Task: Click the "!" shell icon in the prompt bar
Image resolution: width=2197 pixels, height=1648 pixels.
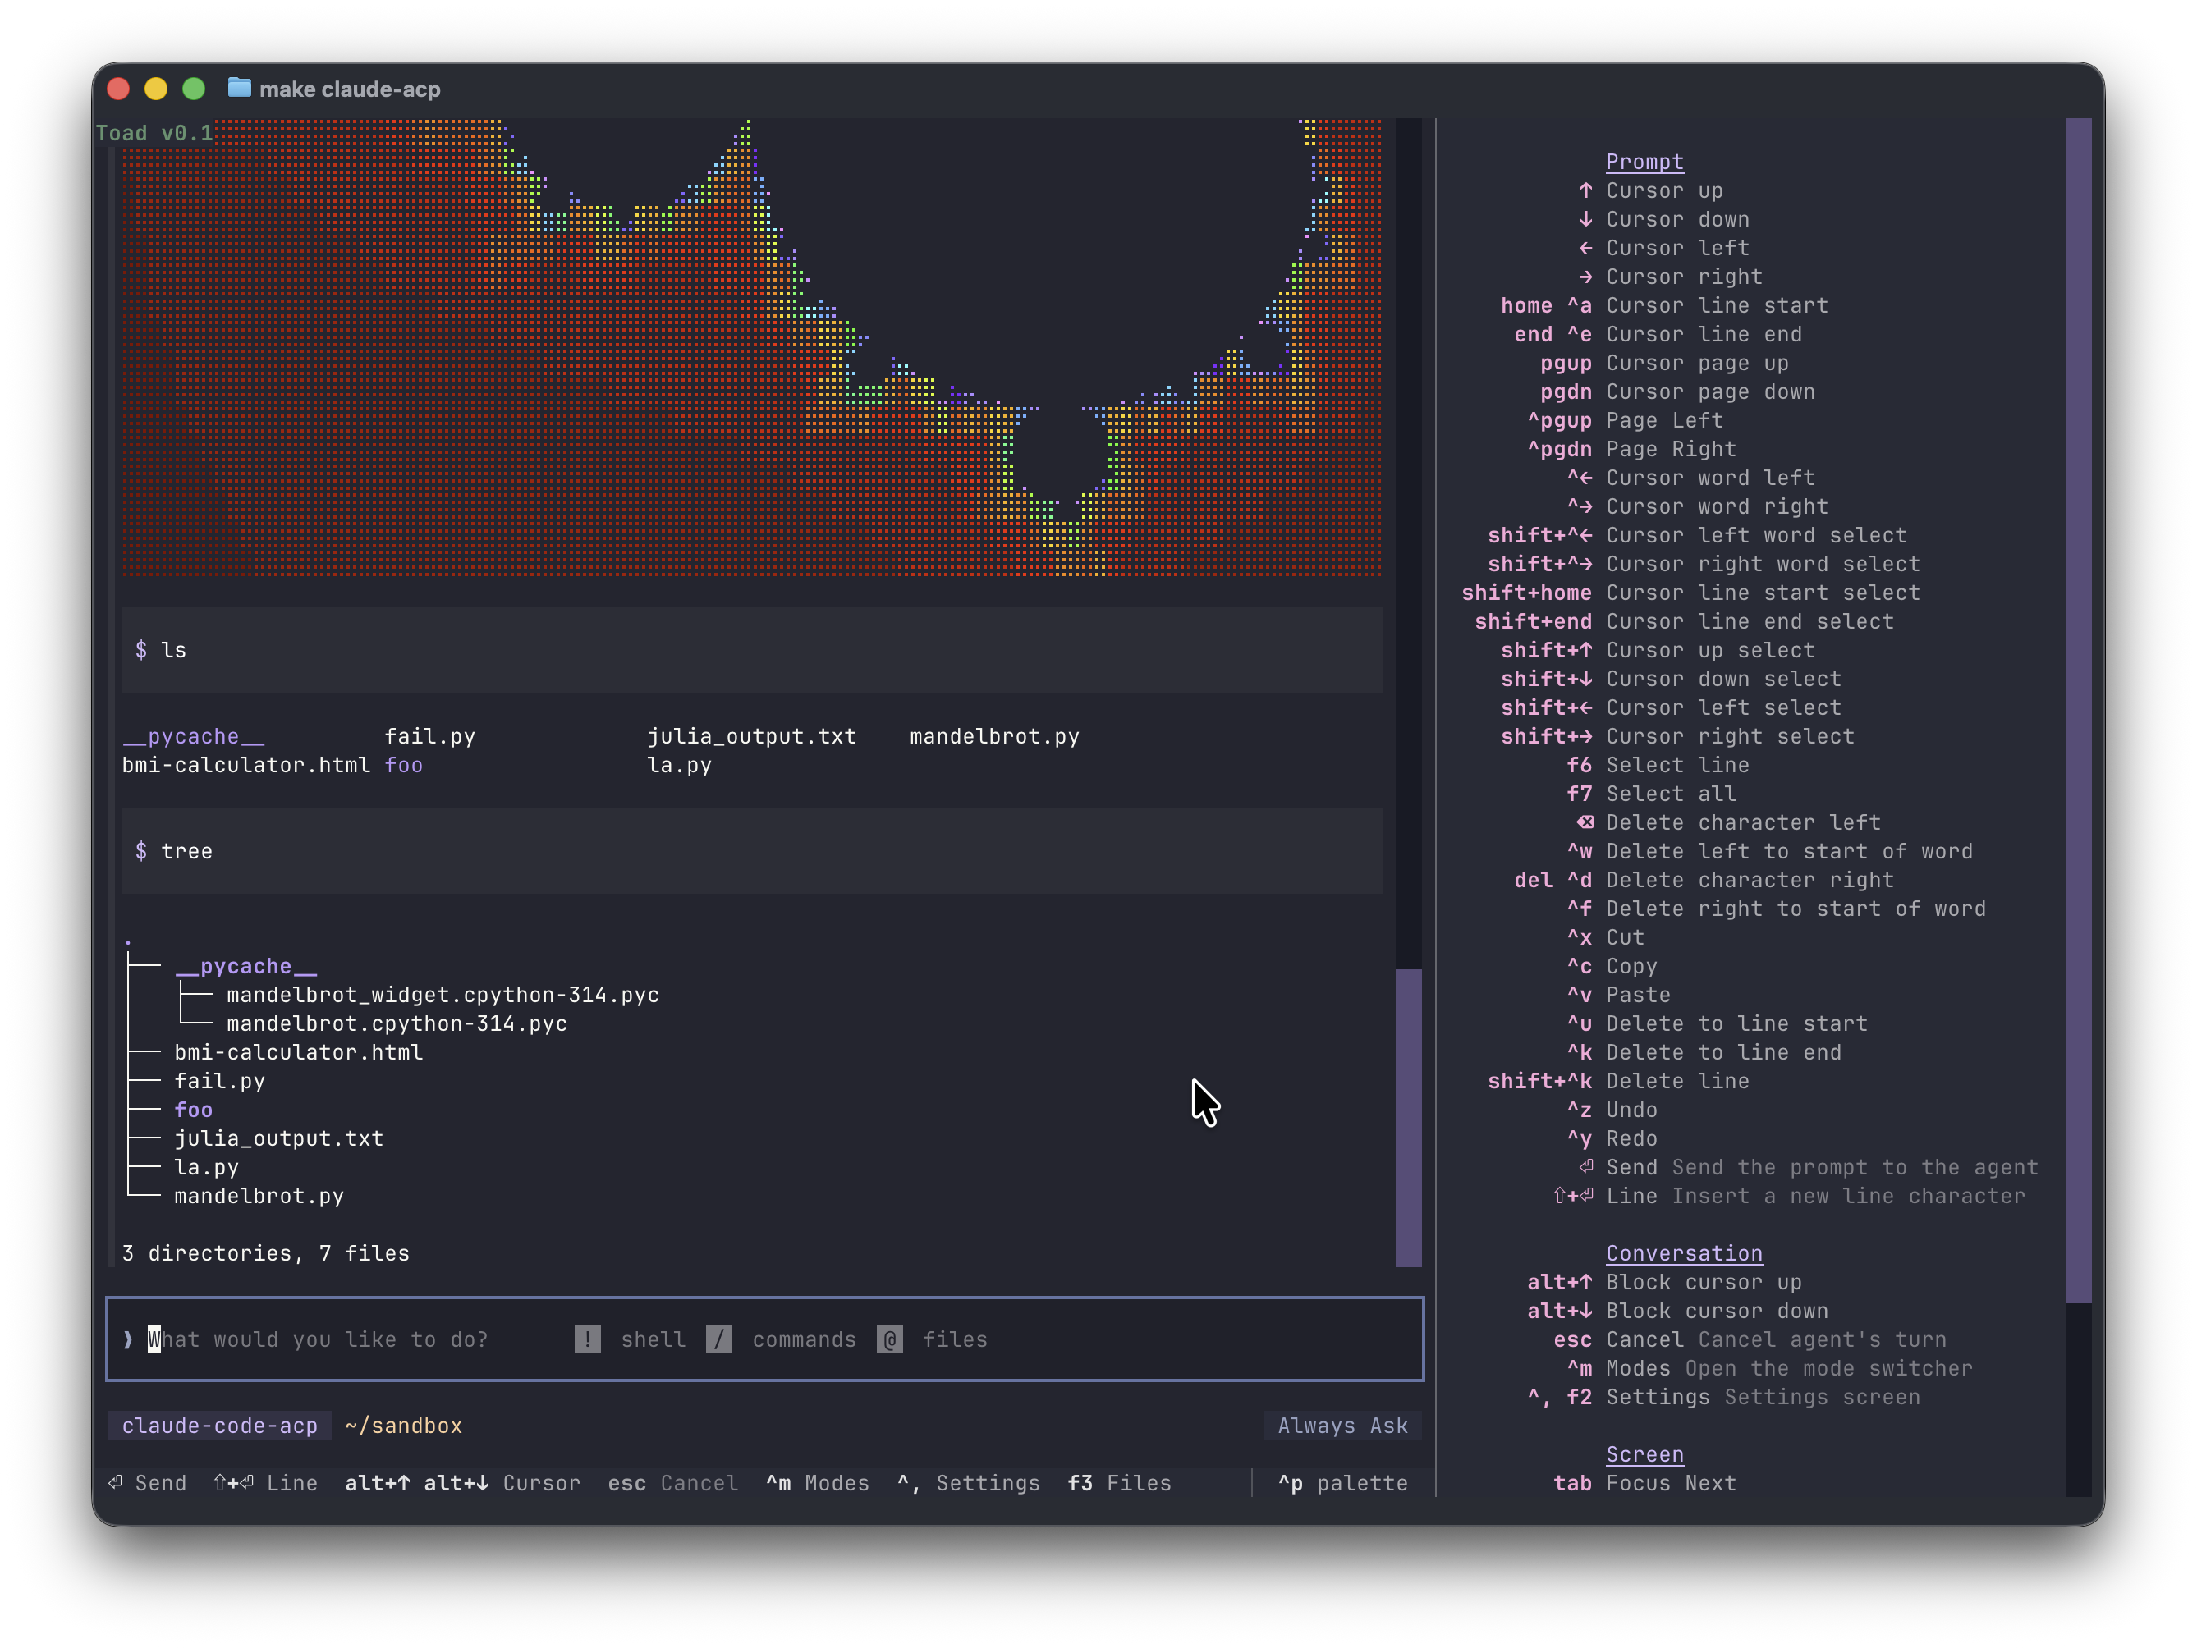Action: 588,1339
